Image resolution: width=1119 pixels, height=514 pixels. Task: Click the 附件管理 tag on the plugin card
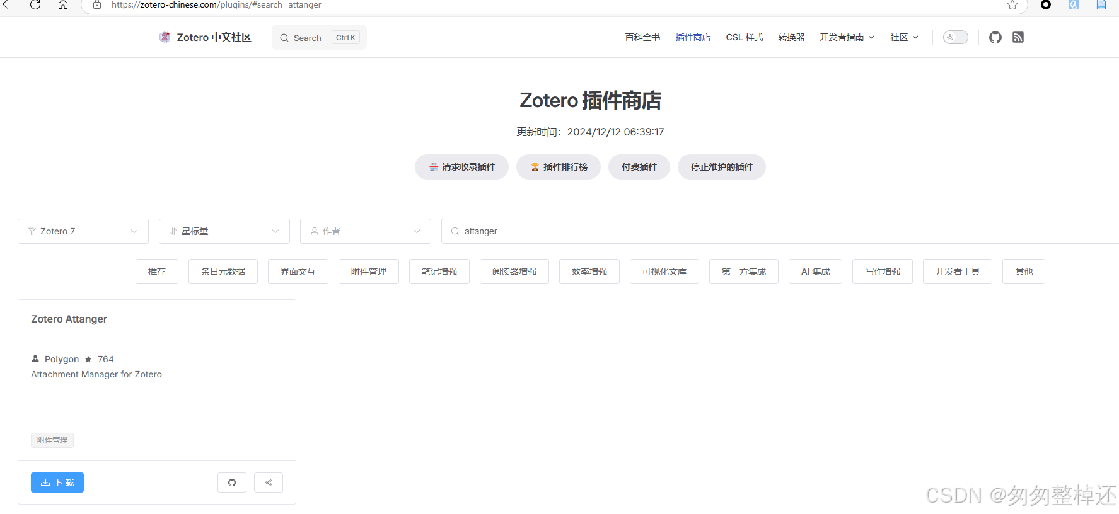pos(52,440)
